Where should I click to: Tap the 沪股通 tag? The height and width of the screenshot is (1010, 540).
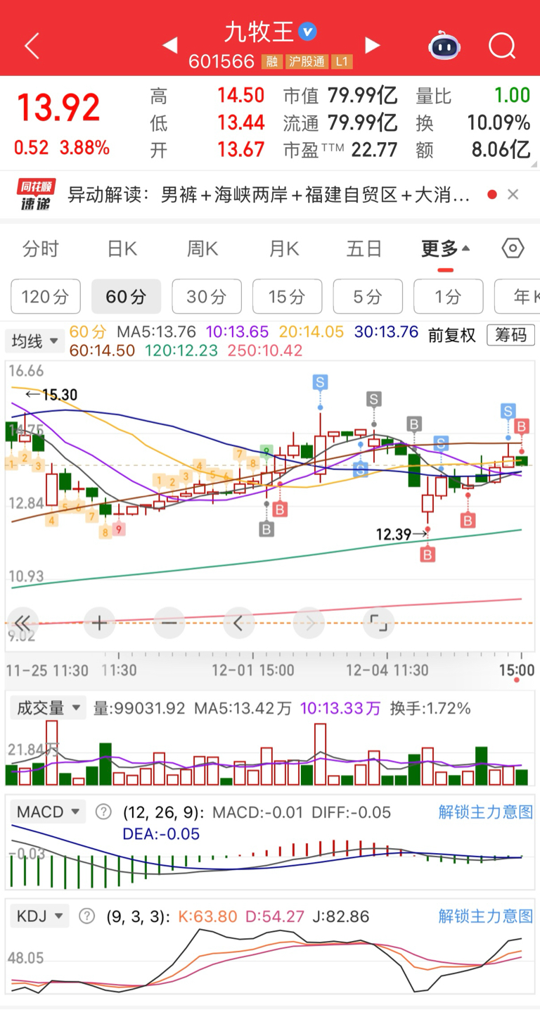(307, 62)
